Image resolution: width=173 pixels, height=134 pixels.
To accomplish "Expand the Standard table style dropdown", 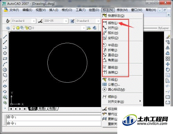I will 98,21.
